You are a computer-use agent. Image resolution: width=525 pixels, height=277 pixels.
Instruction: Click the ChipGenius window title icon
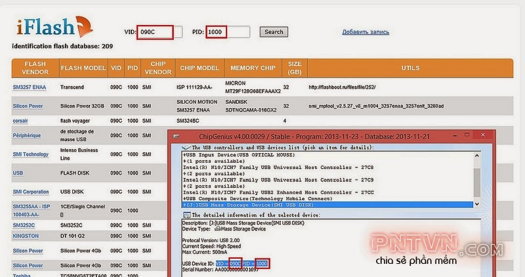pyautogui.click(x=176, y=137)
